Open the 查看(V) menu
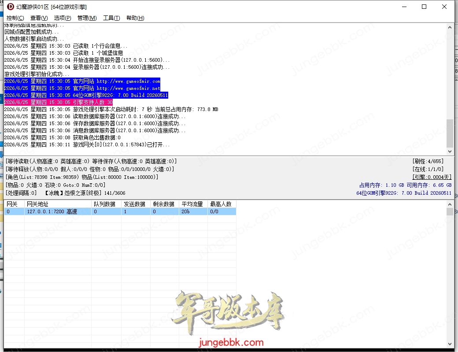458x352 pixels. (x=39, y=18)
